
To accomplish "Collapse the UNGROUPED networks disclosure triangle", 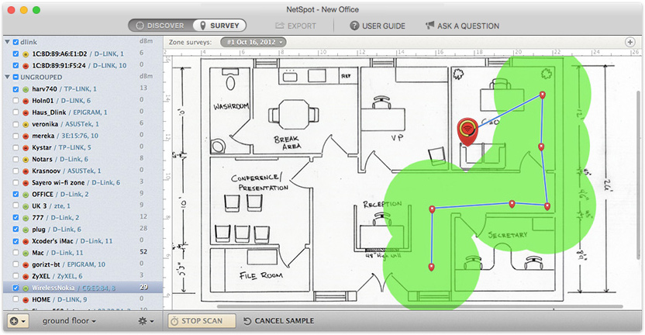I will [x=8, y=77].
